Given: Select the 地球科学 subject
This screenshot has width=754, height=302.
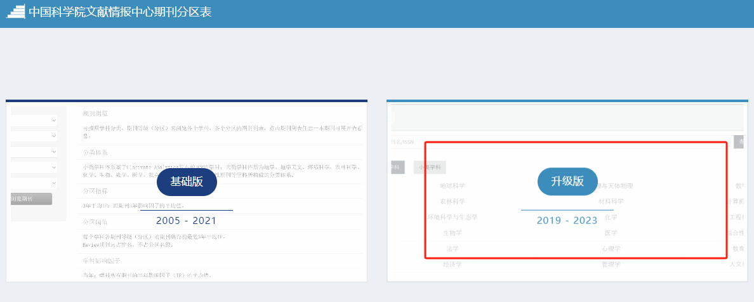Looking at the screenshot, I should 453,186.
